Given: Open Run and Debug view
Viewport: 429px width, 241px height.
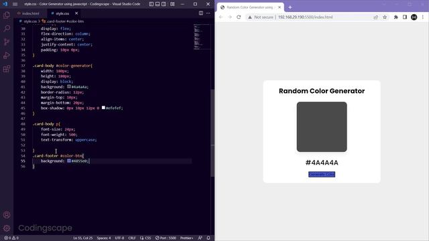Looking at the screenshot, I should click(7, 55).
